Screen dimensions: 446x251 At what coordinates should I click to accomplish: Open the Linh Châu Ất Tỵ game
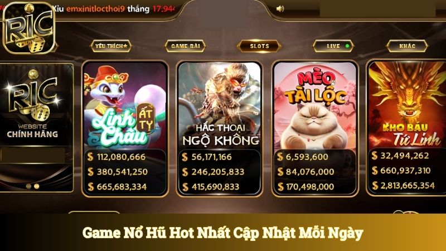(x=125, y=105)
